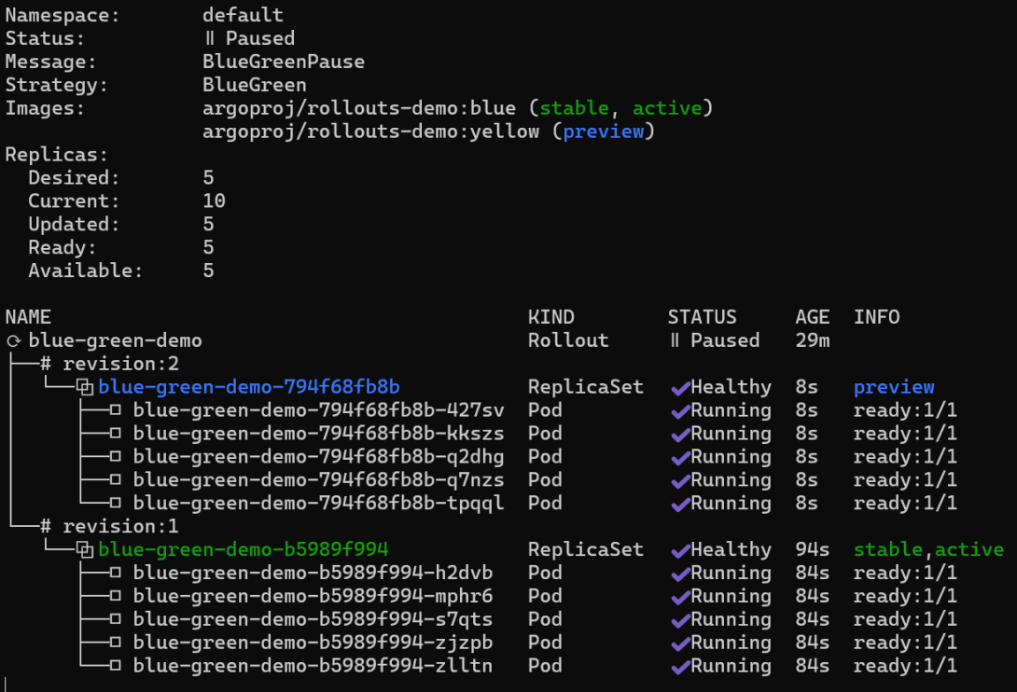Click the Healthy checkmark for the preview ReplicaSet
The image size is (1017, 692).
[679, 387]
